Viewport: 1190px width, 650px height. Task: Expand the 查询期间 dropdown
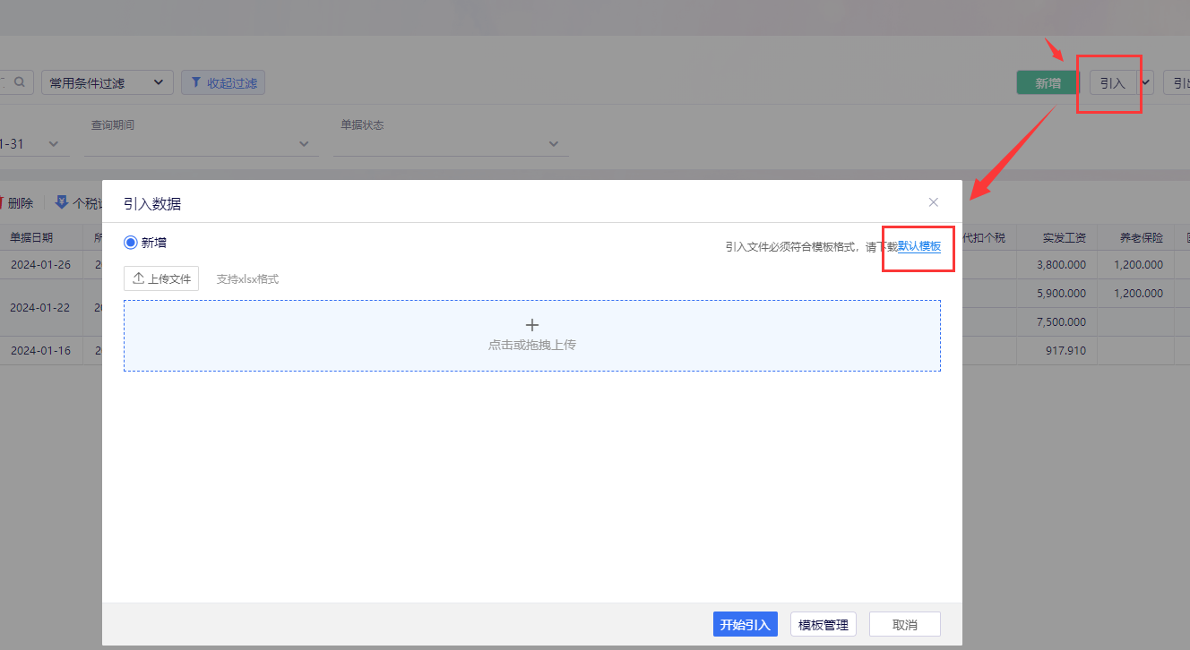(x=202, y=143)
